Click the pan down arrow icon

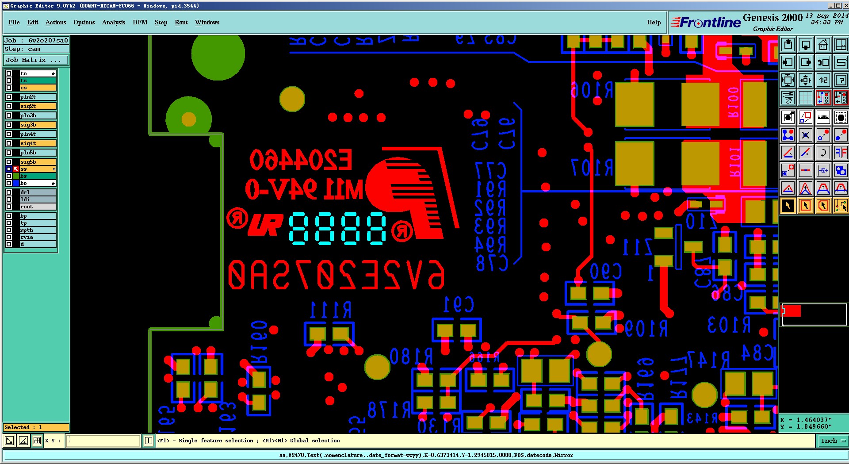point(806,45)
